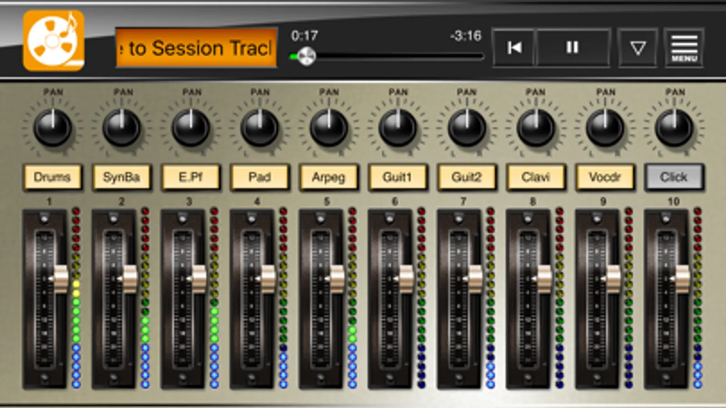Toggle the Clavi track button
The image size is (726, 408).
pos(536,177)
